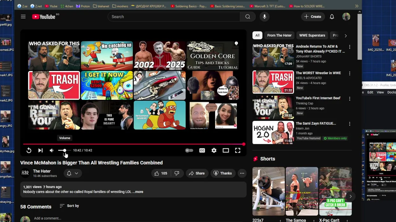This screenshot has width=396, height=222.
Task: Select the All filter chip
Action: coord(257,35)
